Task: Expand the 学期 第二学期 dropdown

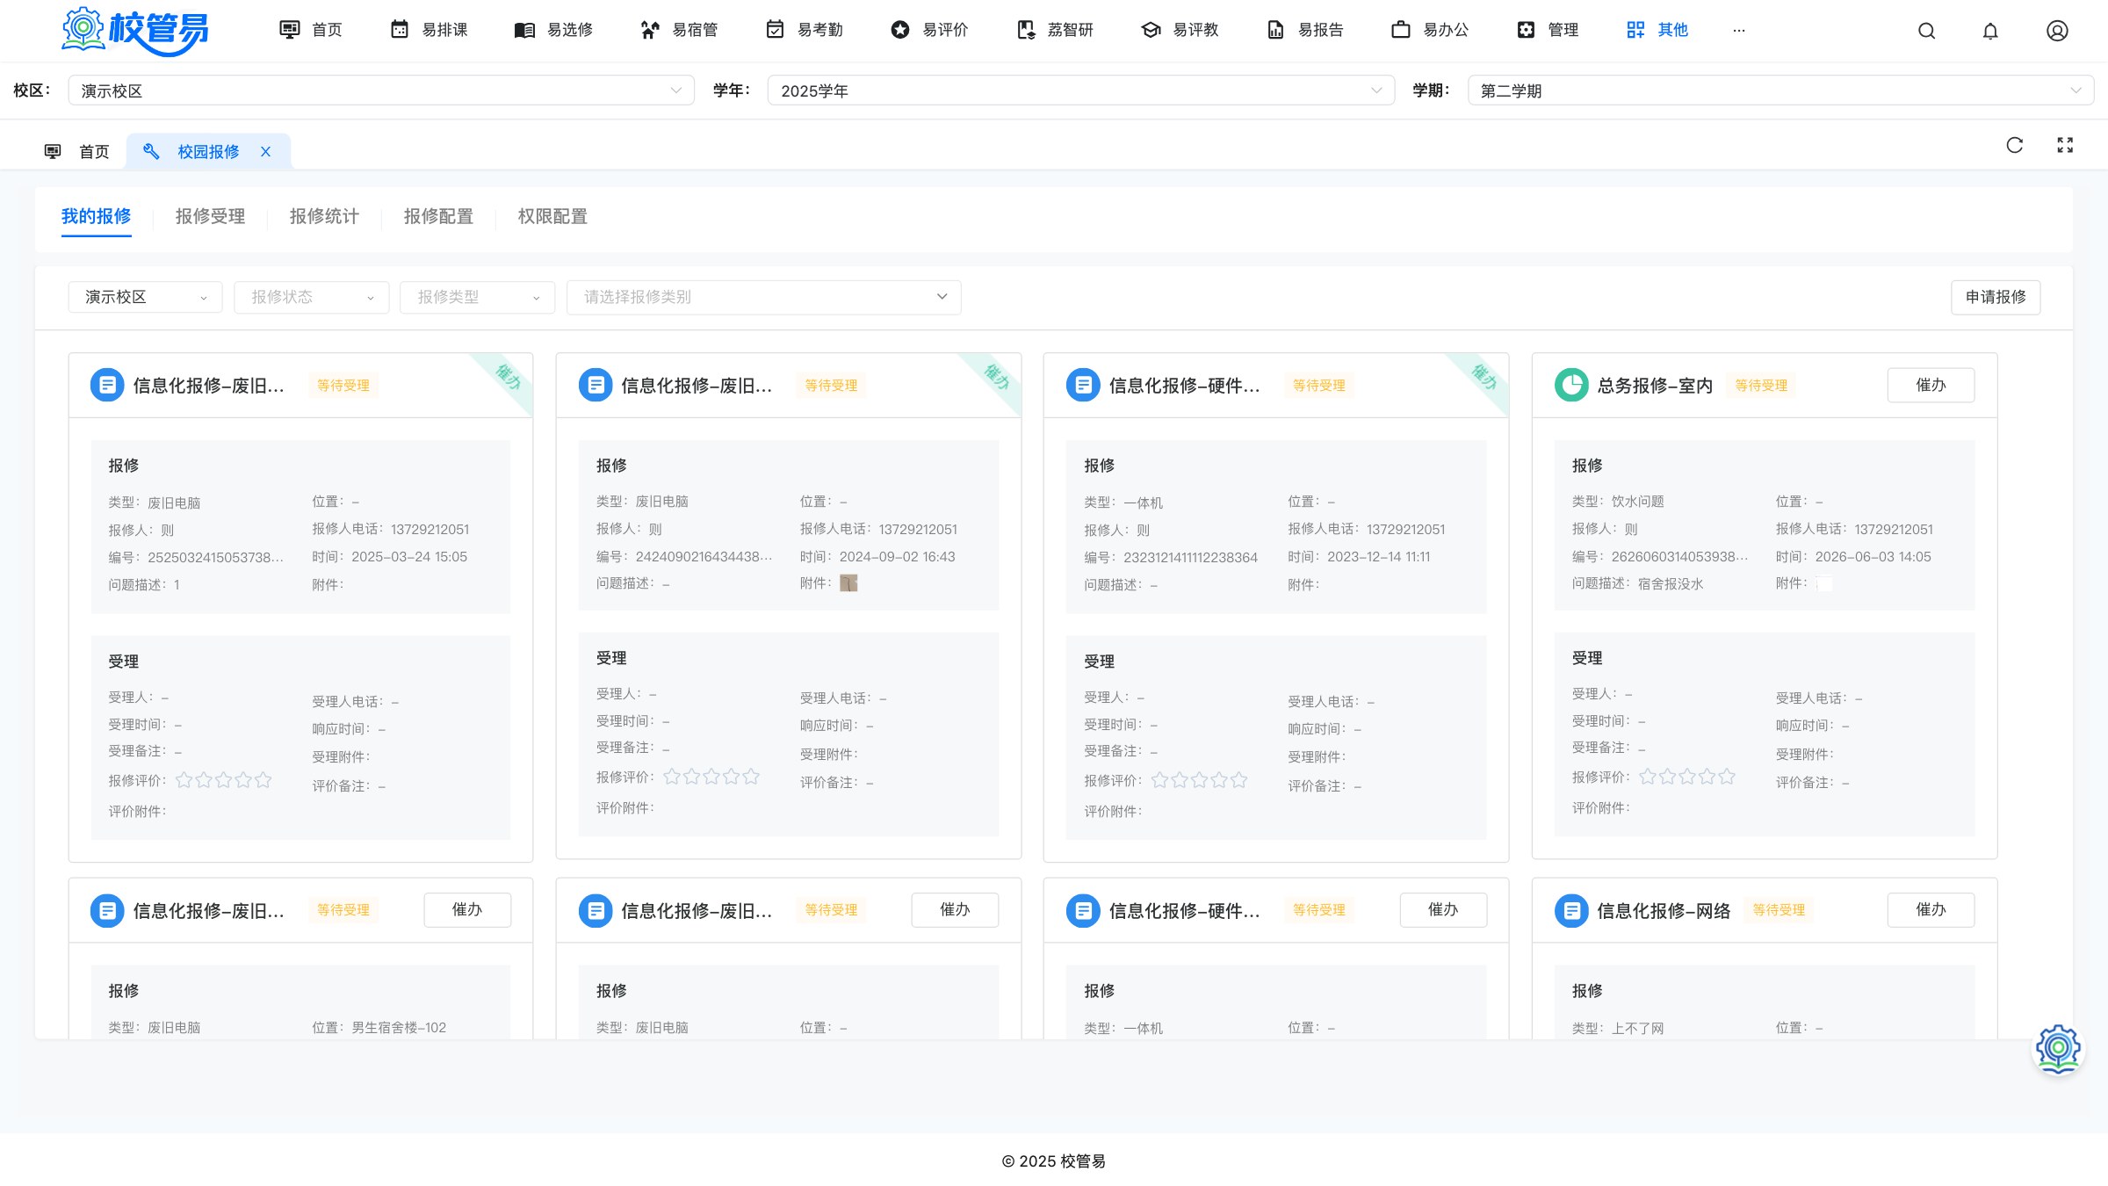Action: 1781,90
